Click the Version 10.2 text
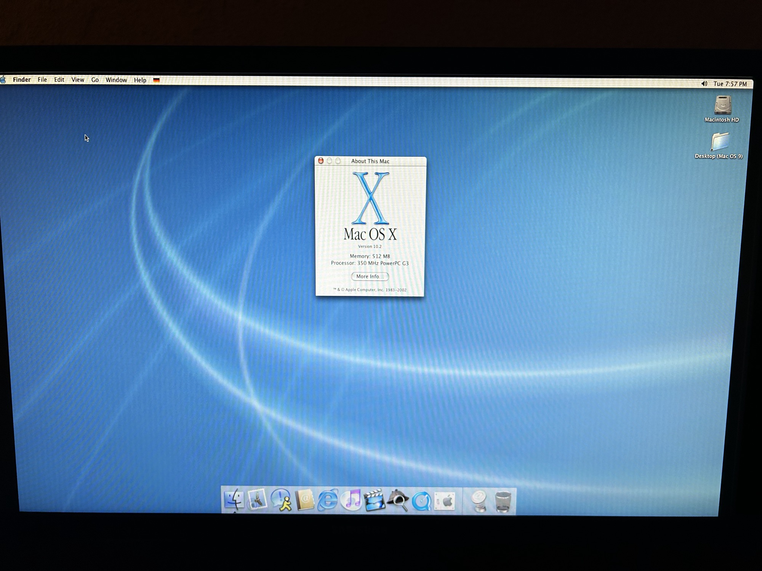 370,246
